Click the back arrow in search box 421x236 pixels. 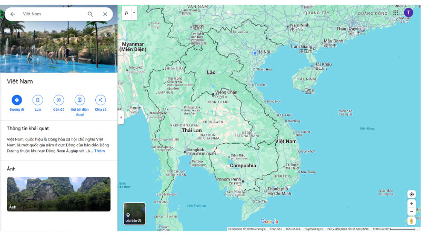(x=13, y=14)
